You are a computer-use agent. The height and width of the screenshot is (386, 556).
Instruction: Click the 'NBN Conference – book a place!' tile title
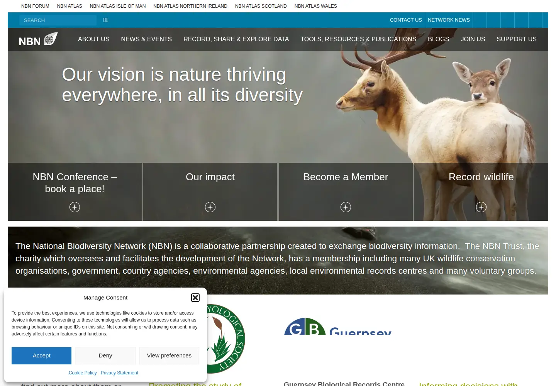75,183
